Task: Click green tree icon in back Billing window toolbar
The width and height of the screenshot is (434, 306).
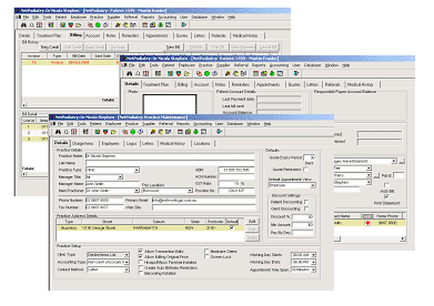Action: pyautogui.click(x=160, y=25)
